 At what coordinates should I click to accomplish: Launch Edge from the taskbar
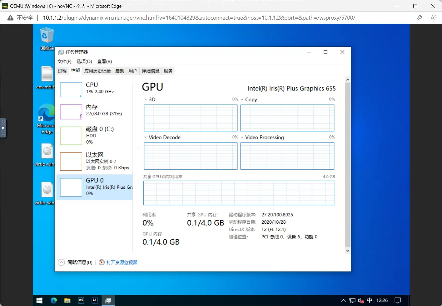coord(54,300)
